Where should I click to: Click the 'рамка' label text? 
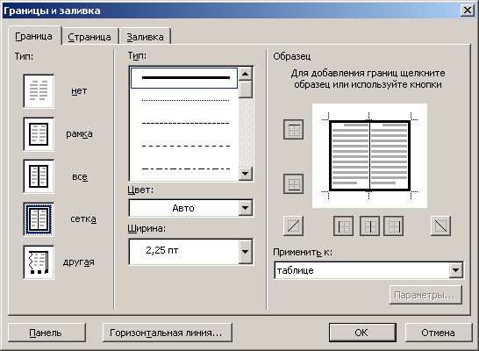(79, 134)
